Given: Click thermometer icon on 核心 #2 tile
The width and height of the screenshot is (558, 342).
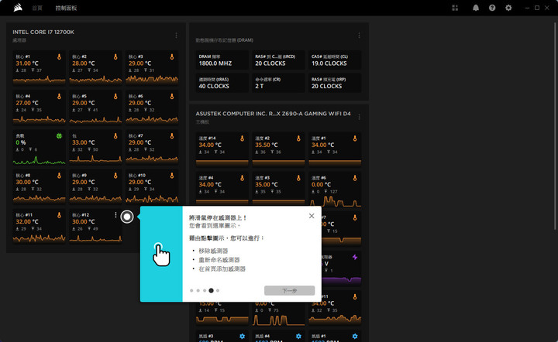Looking at the screenshot, I should coord(115,56).
